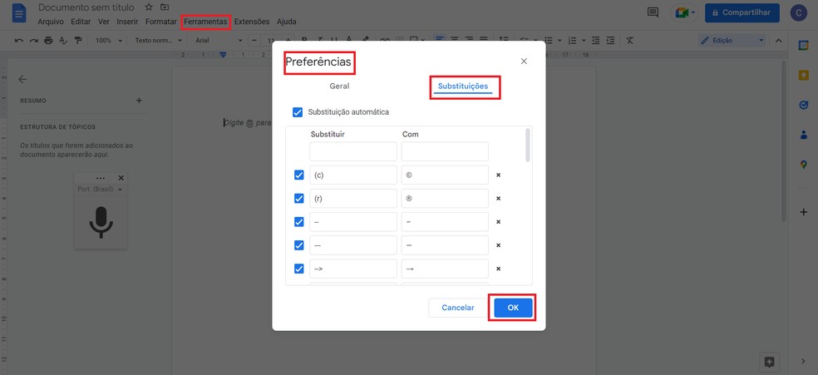Open numbered list options arrow

584,40
